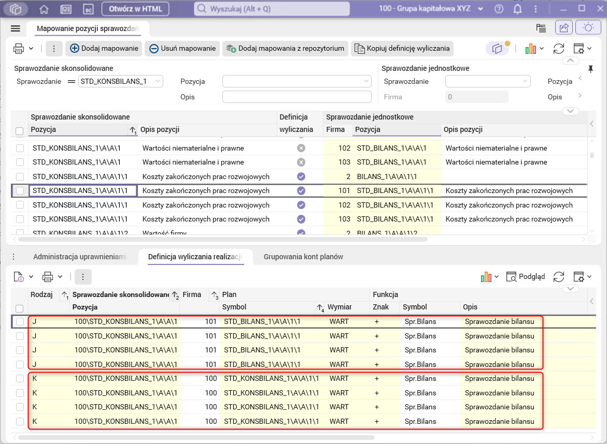Click the Dodaj mapowanie button
This screenshot has width=607, height=444.
click(x=105, y=49)
